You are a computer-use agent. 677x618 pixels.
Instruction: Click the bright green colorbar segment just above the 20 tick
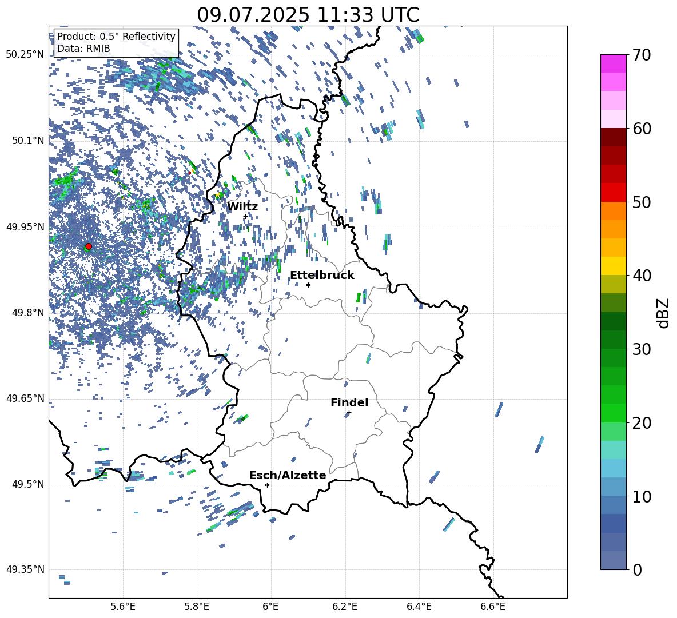[613, 413]
